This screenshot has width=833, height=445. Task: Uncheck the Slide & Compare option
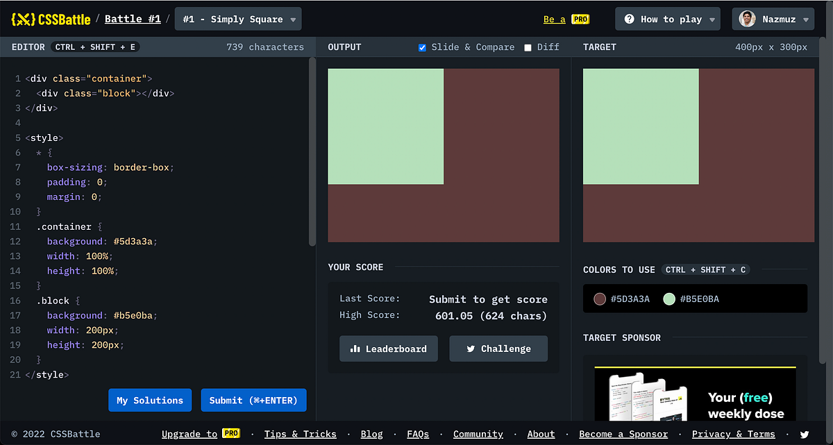click(x=422, y=47)
